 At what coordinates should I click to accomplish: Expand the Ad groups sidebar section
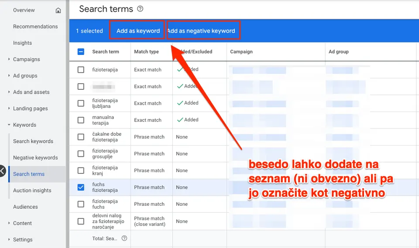coord(9,75)
